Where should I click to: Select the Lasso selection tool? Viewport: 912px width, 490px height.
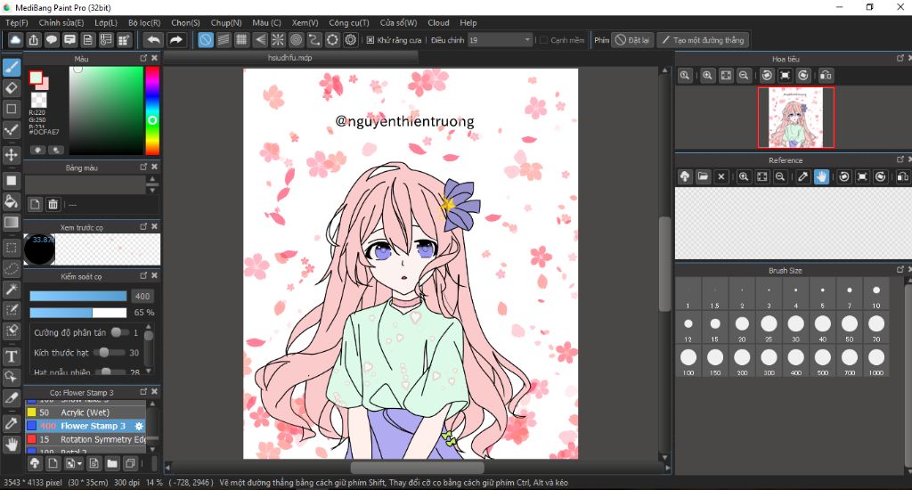coord(11,269)
